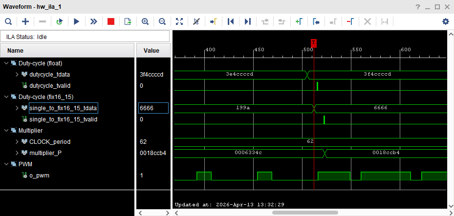Image resolution: width=454 pixels, height=216 pixels.
Task: Go to the start of waveform
Action: click(x=231, y=21)
